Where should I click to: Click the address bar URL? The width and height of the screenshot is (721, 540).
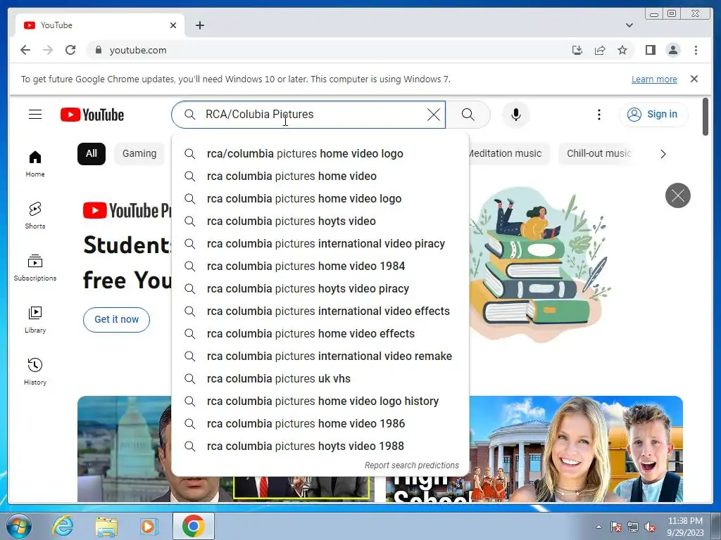[138, 50]
